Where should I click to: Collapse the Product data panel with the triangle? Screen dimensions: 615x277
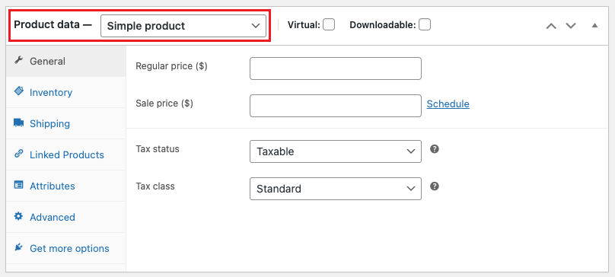pyautogui.click(x=594, y=26)
